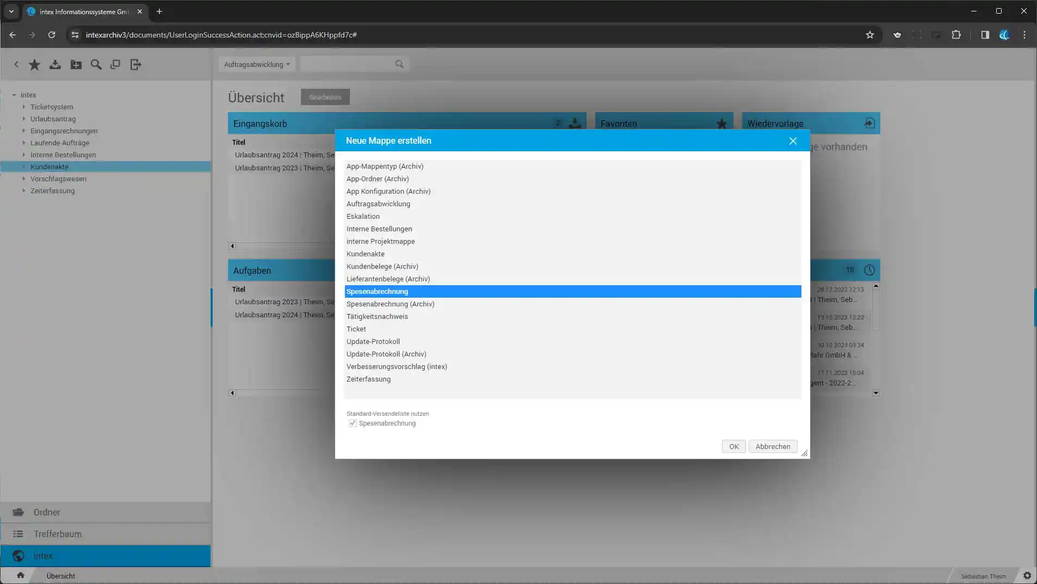Expand the Zeiterfassung tree node
Image resolution: width=1037 pixels, height=584 pixels.
click(x=24, y=191)
